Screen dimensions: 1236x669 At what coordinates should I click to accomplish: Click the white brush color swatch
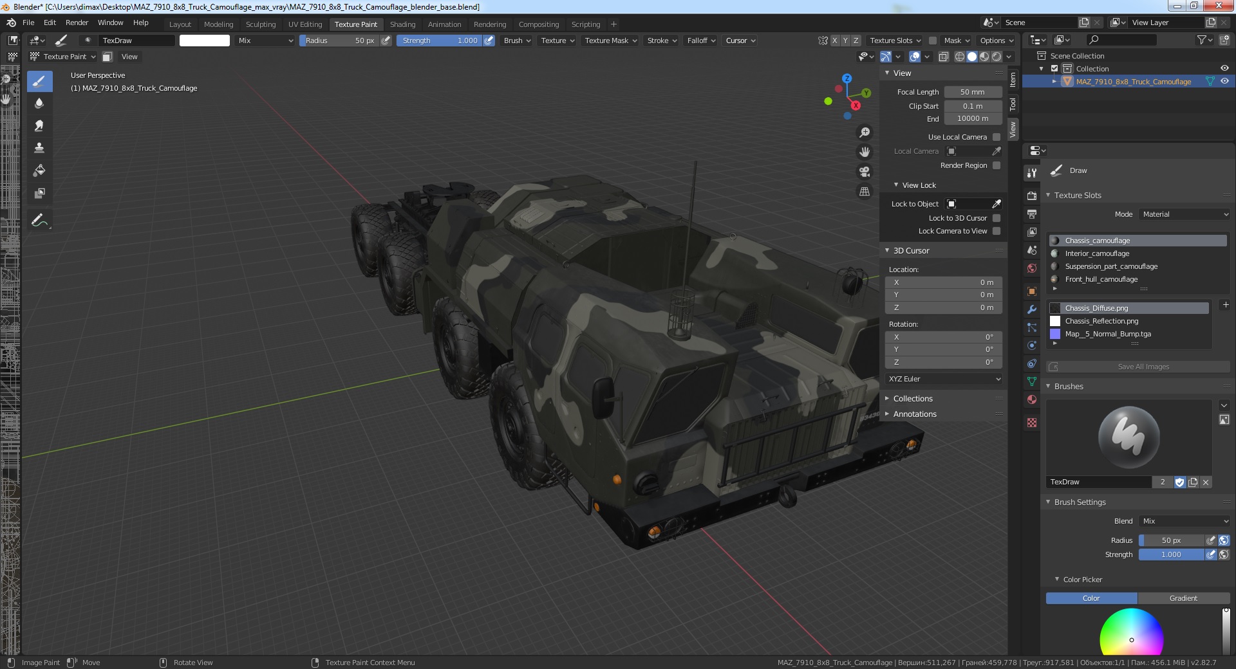pyautogui.click(x=205, y=41)
